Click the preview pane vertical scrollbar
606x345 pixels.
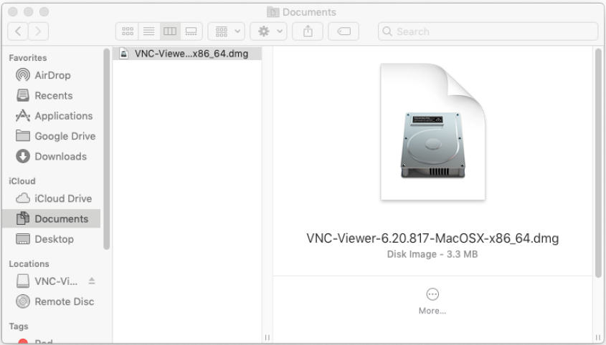[x=599, y=162]
